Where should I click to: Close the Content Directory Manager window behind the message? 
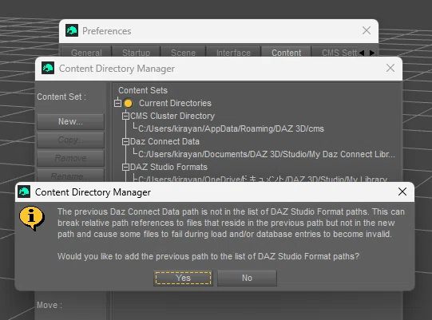click(390, 68)
